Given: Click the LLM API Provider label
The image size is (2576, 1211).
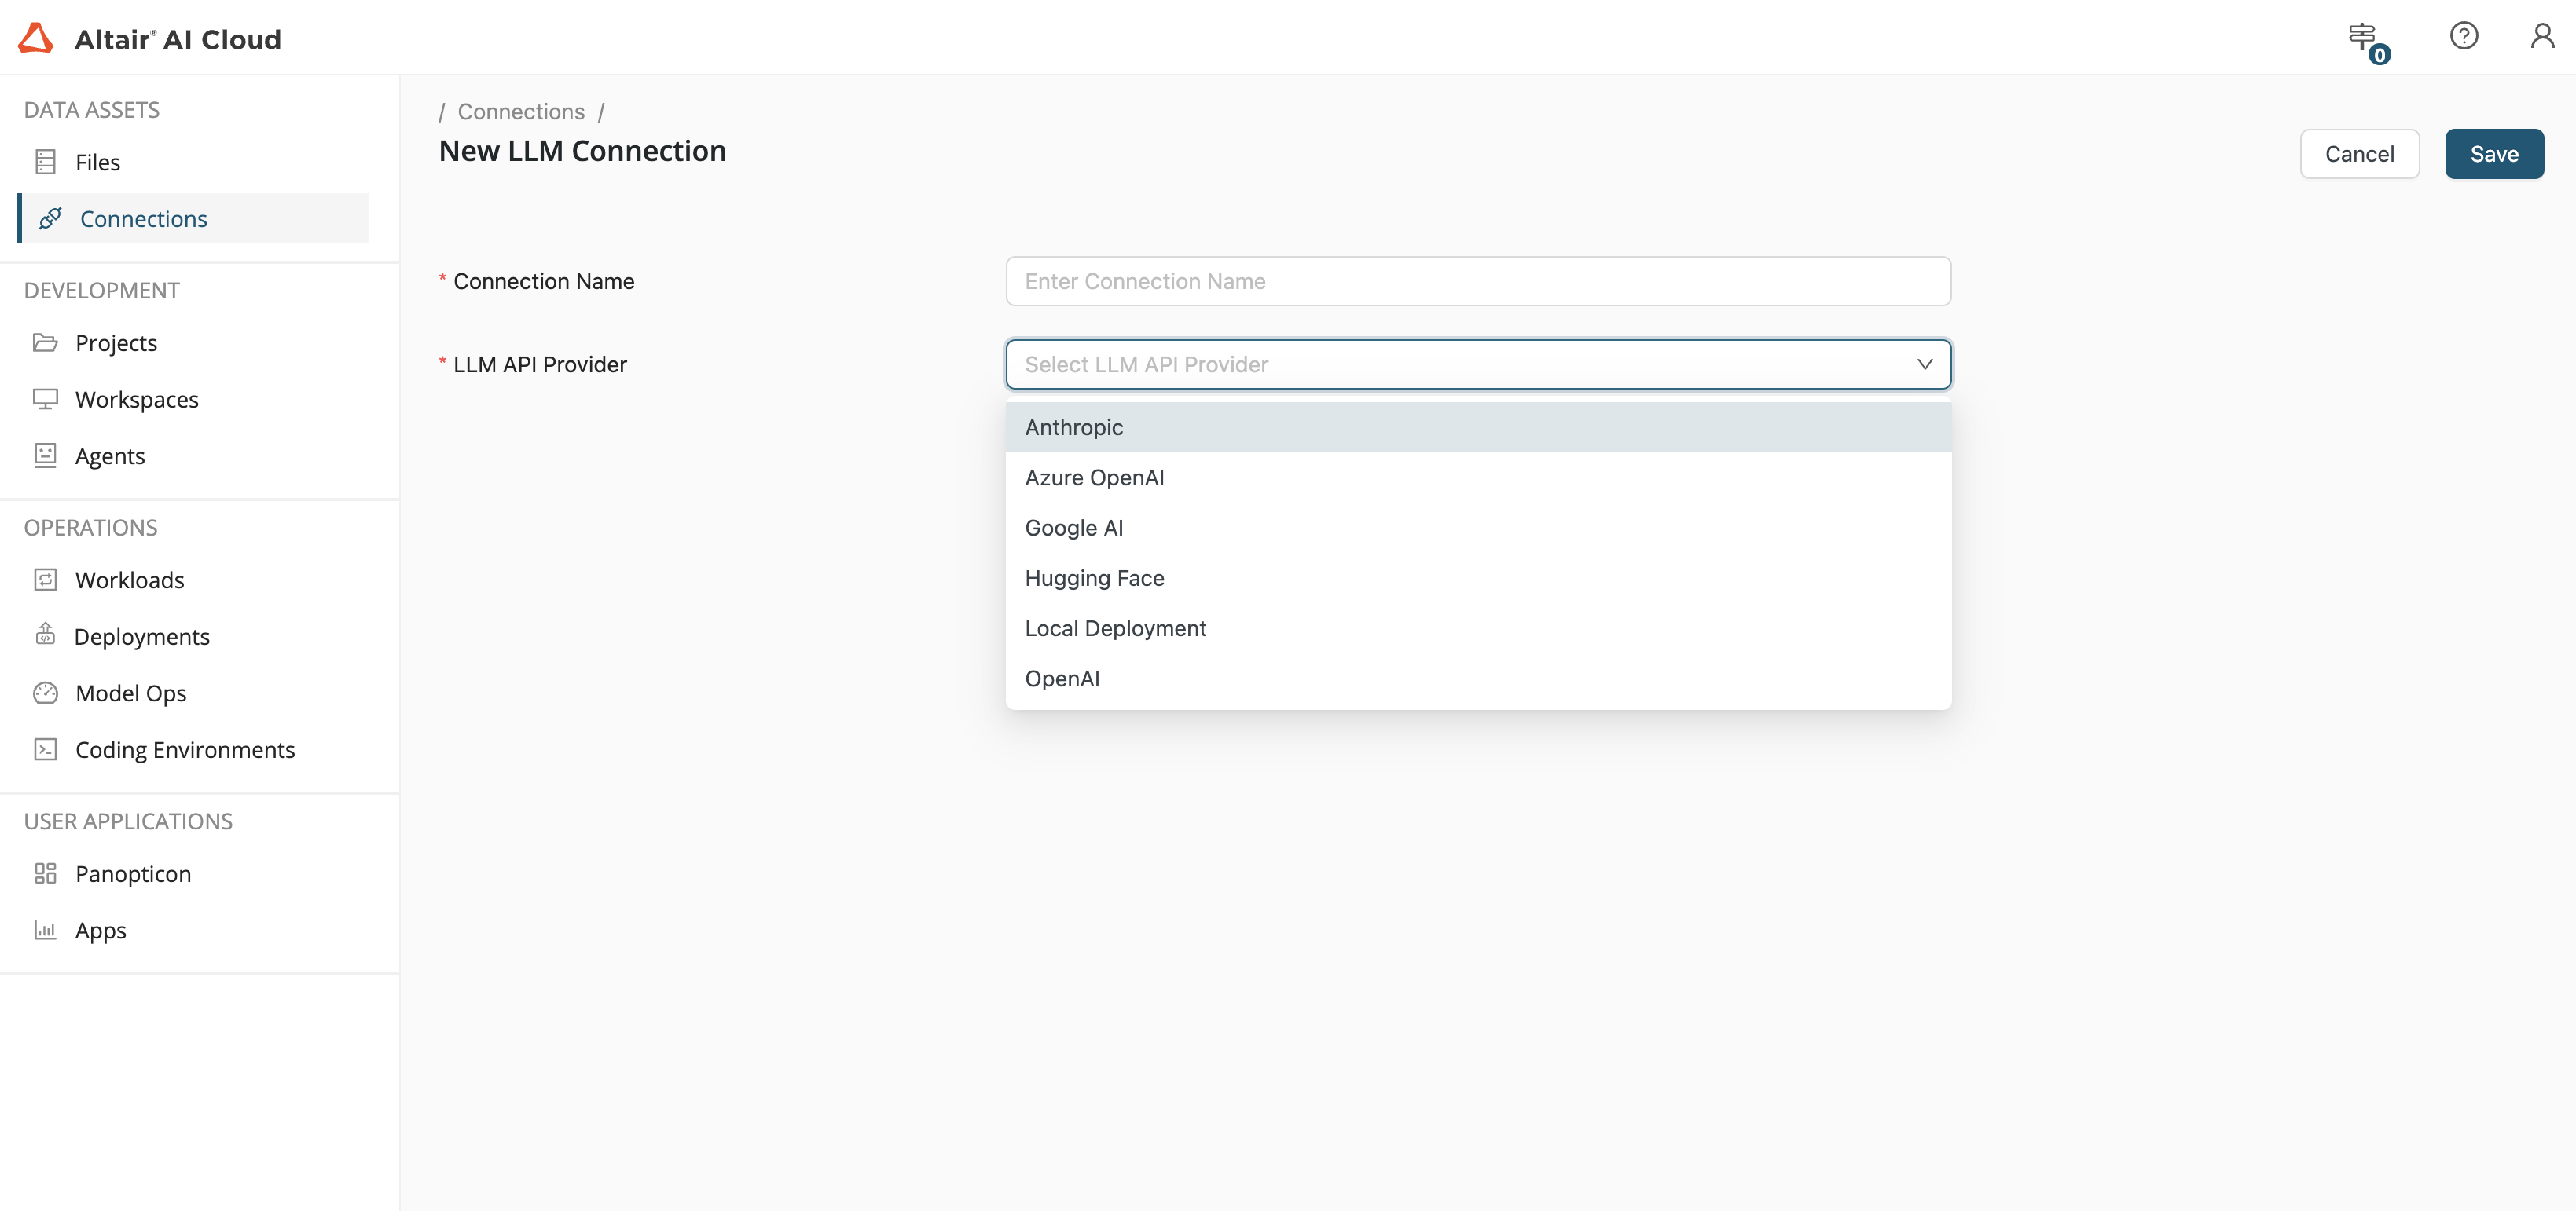Looking at the screenshot, I should (x=540, y=364).
